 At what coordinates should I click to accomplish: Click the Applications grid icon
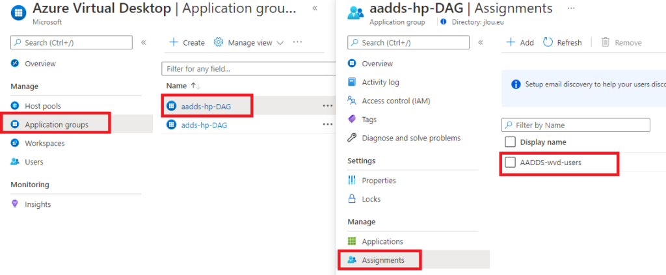pyautogui.click(x=352, y=241)
